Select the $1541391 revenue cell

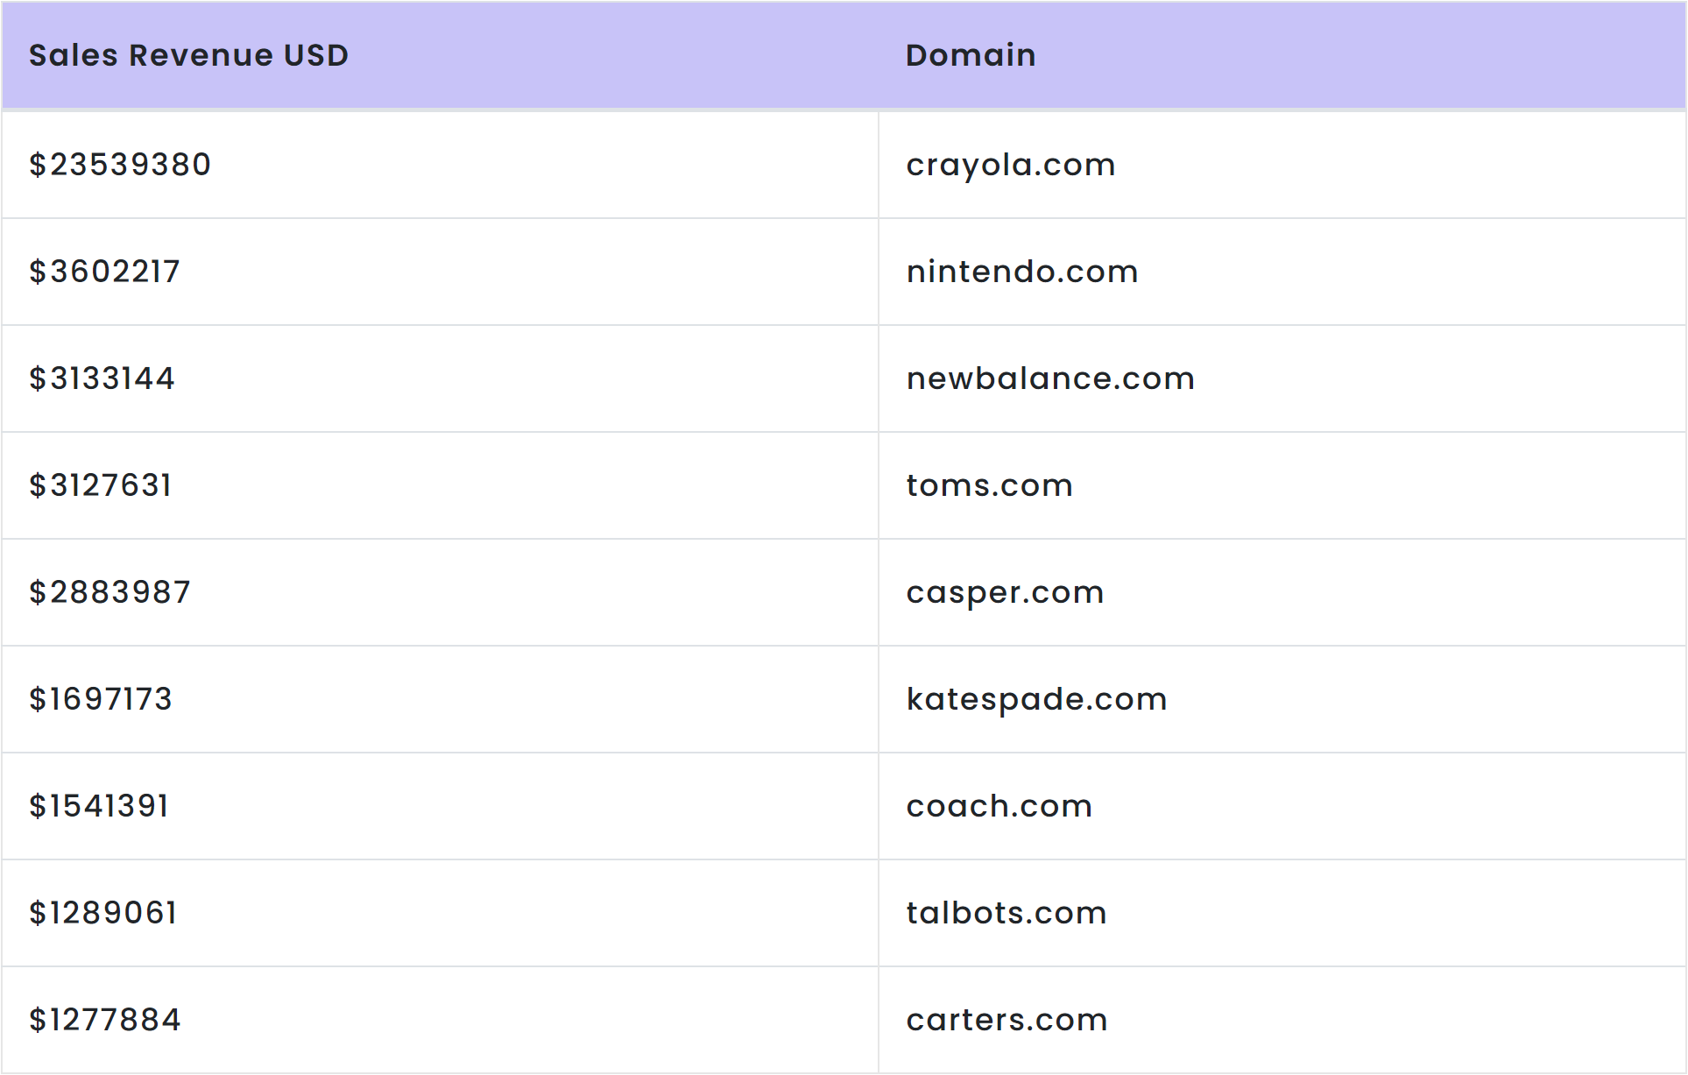coord(99,806)
